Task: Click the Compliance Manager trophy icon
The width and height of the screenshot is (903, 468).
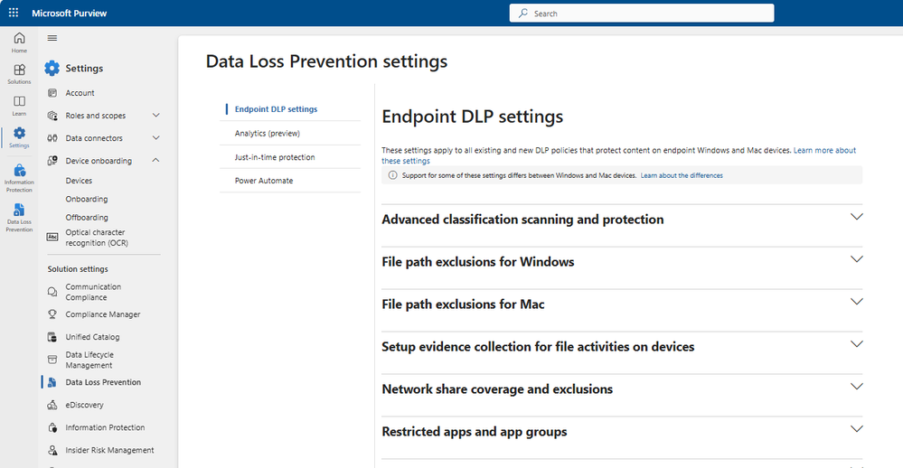Action: (52, 314)
